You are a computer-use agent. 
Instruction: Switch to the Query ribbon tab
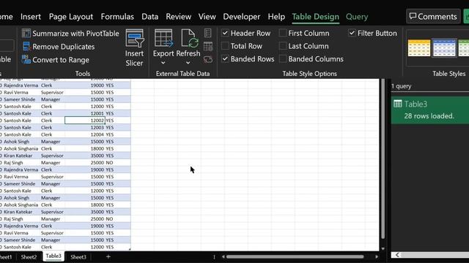click(x=357, y=17)
